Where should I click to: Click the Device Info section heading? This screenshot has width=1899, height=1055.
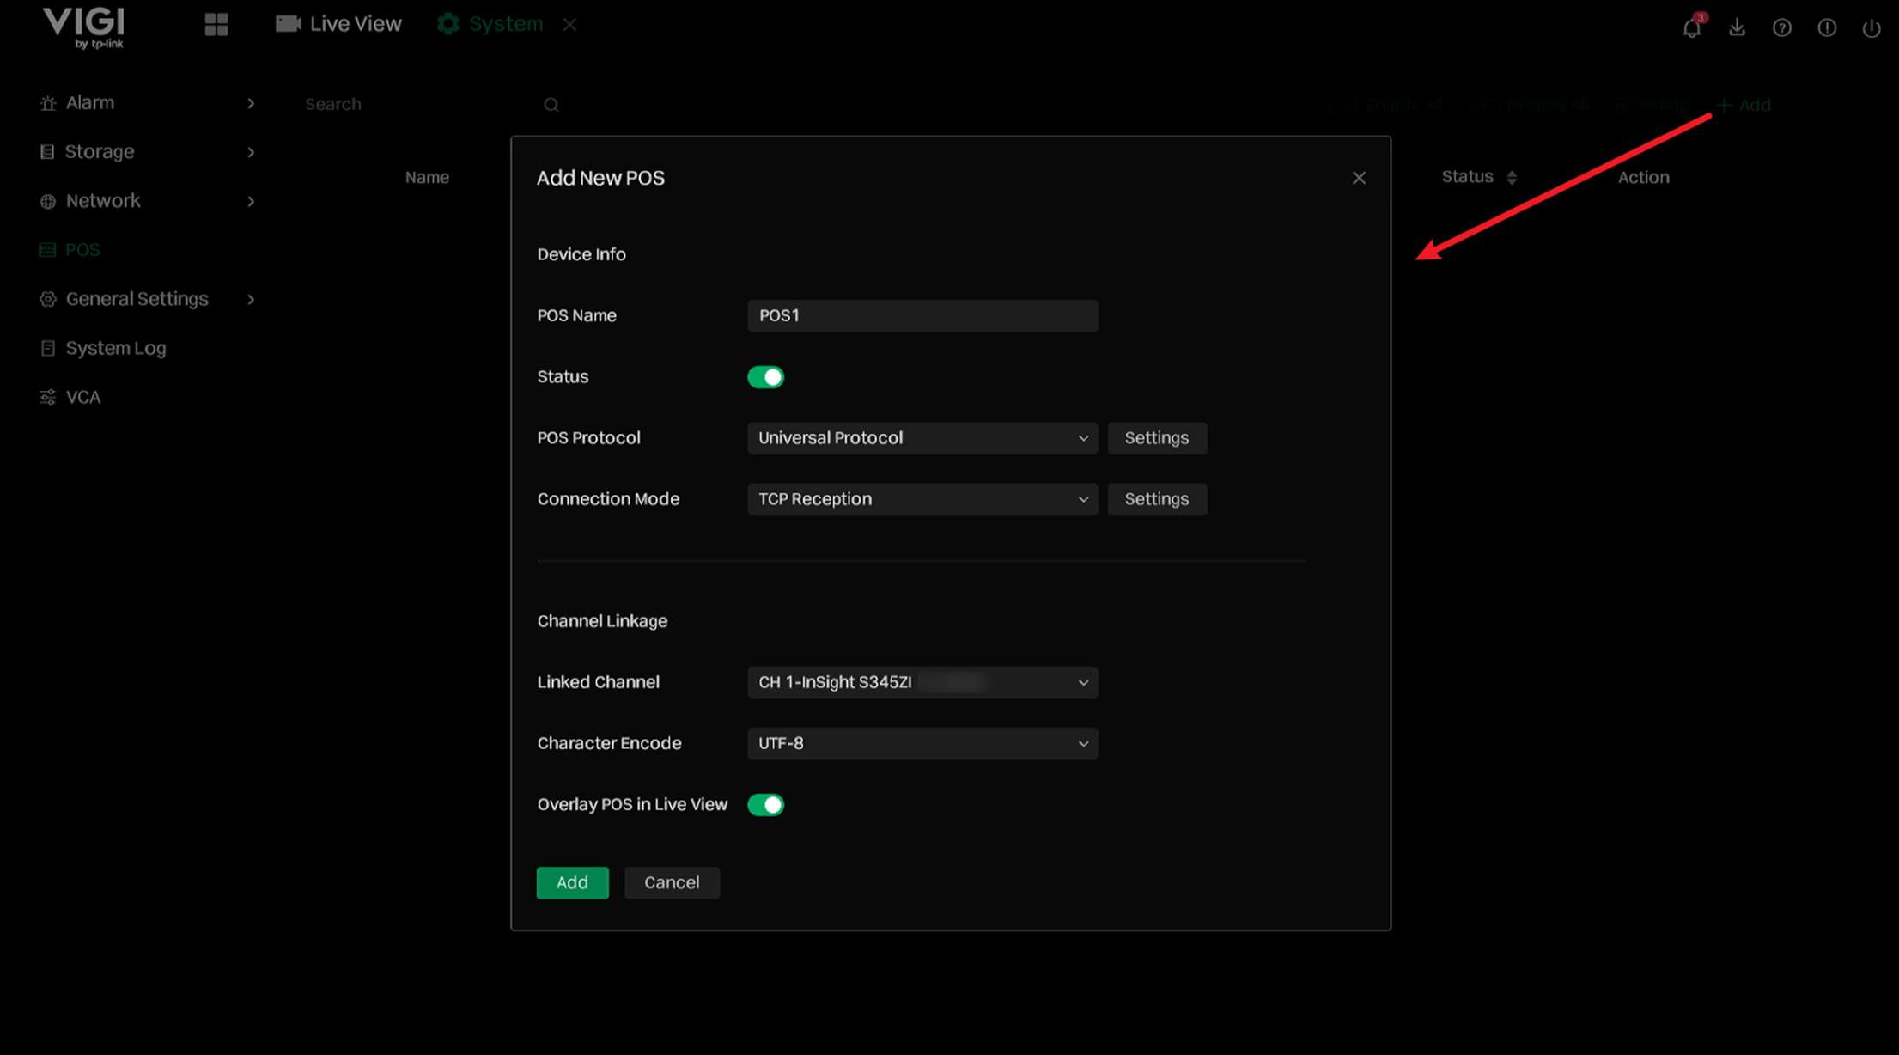pyautogui.click(x=581, y=254)
